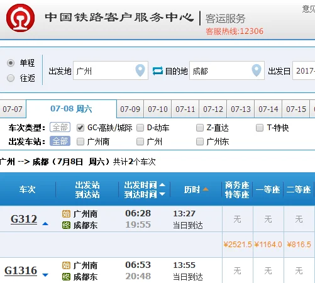Click the origin-station icon for G312
This screenshot has height=283, width=315.
(x=66, y=214)
